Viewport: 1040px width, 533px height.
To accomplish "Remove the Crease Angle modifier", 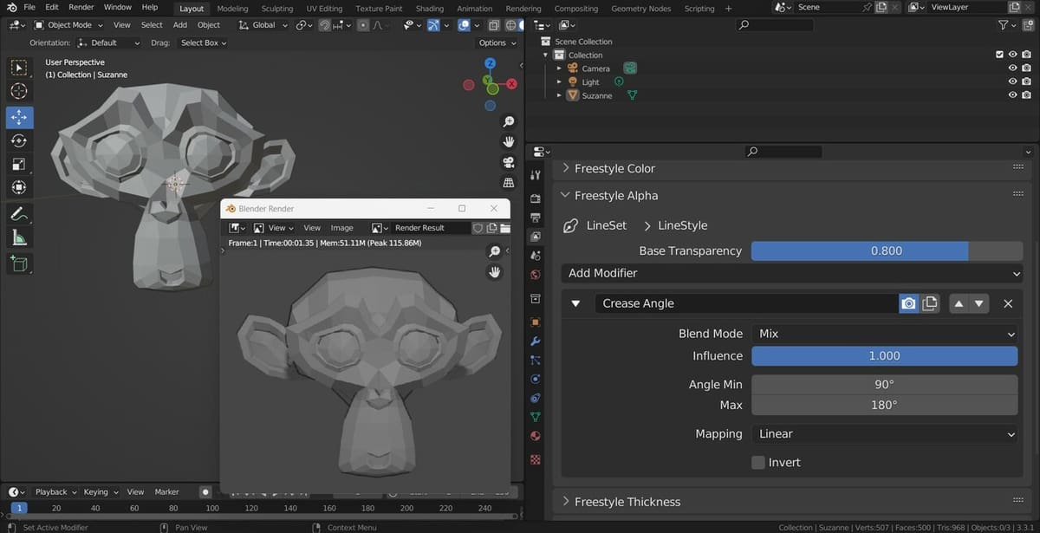I will 1008,303.
